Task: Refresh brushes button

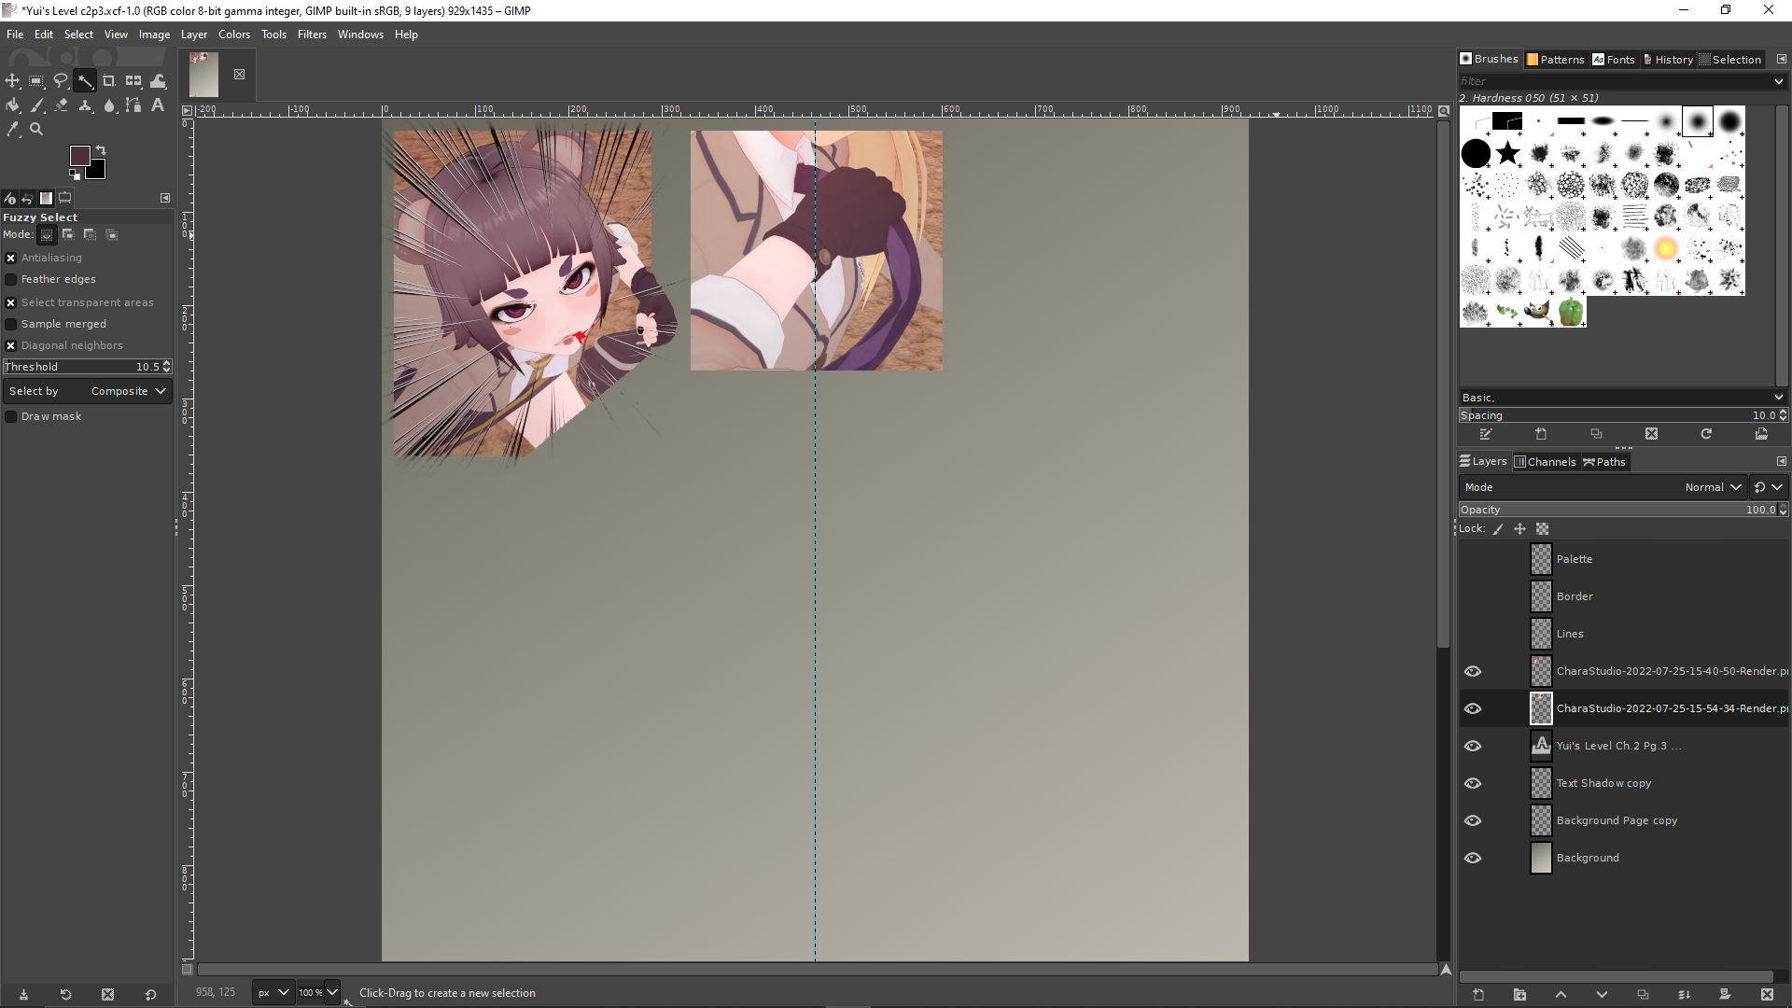Action: click(x=1706, y=434)
